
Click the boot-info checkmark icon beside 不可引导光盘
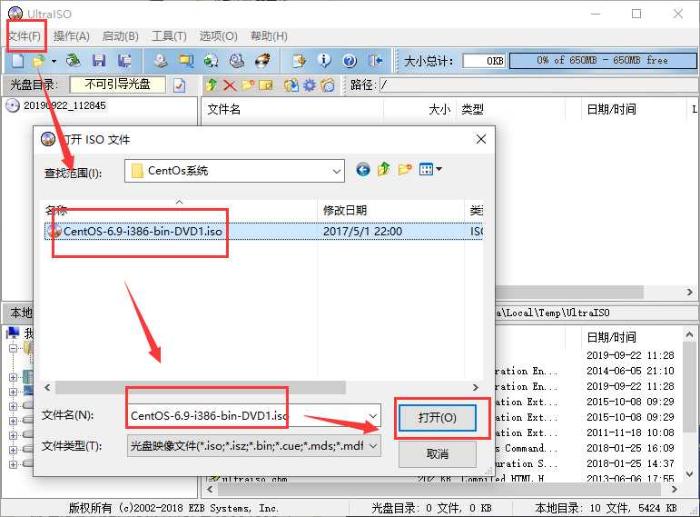179,85
